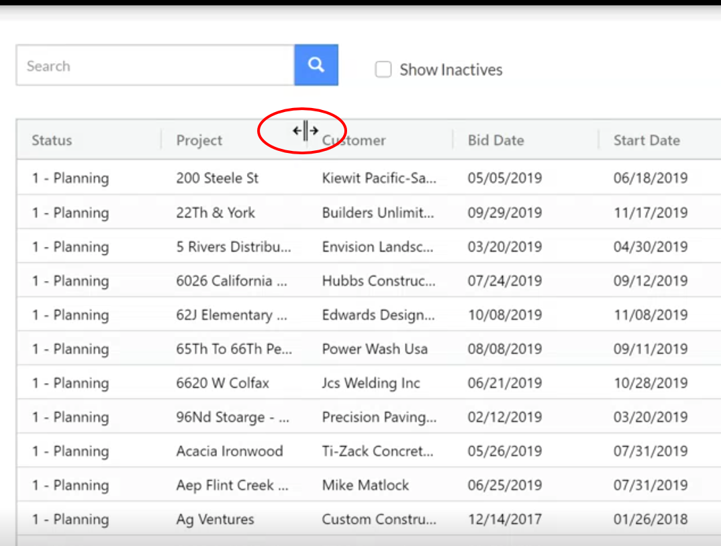Select the 96Nd Stoarge project

pos(233,417)
